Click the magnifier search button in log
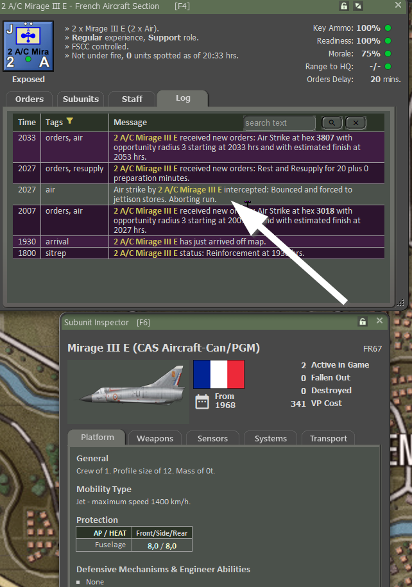The image size is (412, 587). point(332,123)
